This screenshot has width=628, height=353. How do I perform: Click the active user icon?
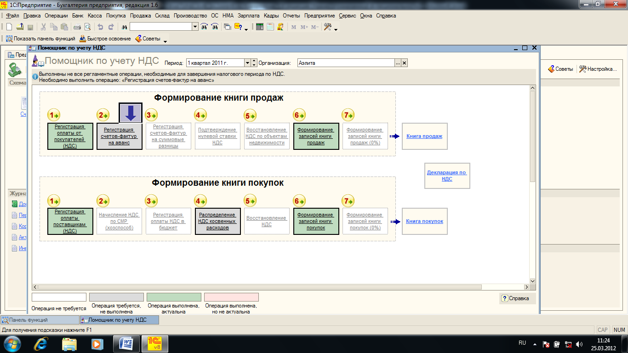pos(281,27)
